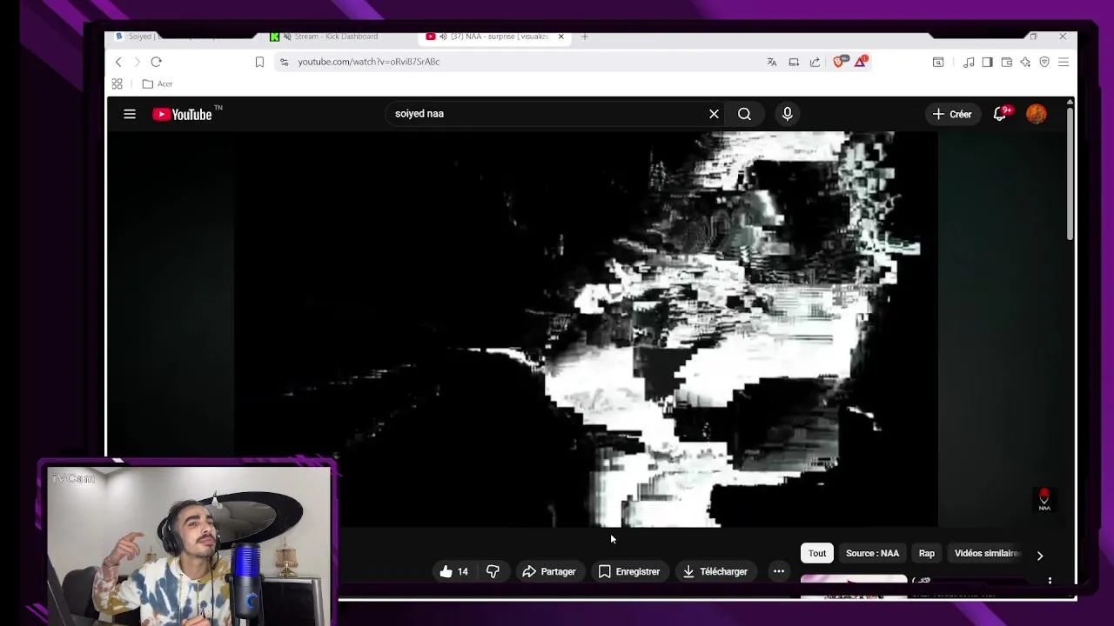Image resolution: width=1114 pixels, height=626 pixels.
Task: Clear the search text with the X icon
Action: point(714,114)
